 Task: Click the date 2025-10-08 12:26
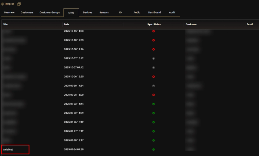(x=74, y=49)
